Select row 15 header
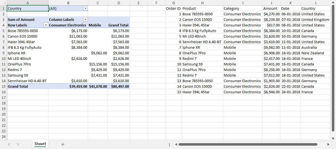The height and width of the screenshot is (149, 336). click(x=3, y=86)
